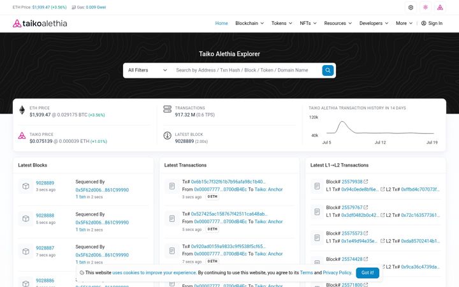Click the cube icon for block 9028887
Viewport: 459px width, 287px height.
25,251
